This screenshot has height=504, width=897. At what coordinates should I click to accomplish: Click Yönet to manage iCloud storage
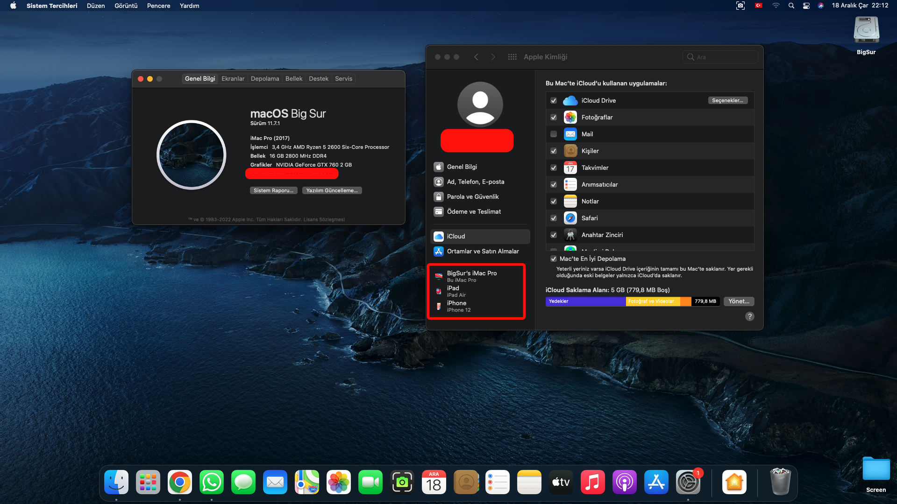click(x=739, y=301)
